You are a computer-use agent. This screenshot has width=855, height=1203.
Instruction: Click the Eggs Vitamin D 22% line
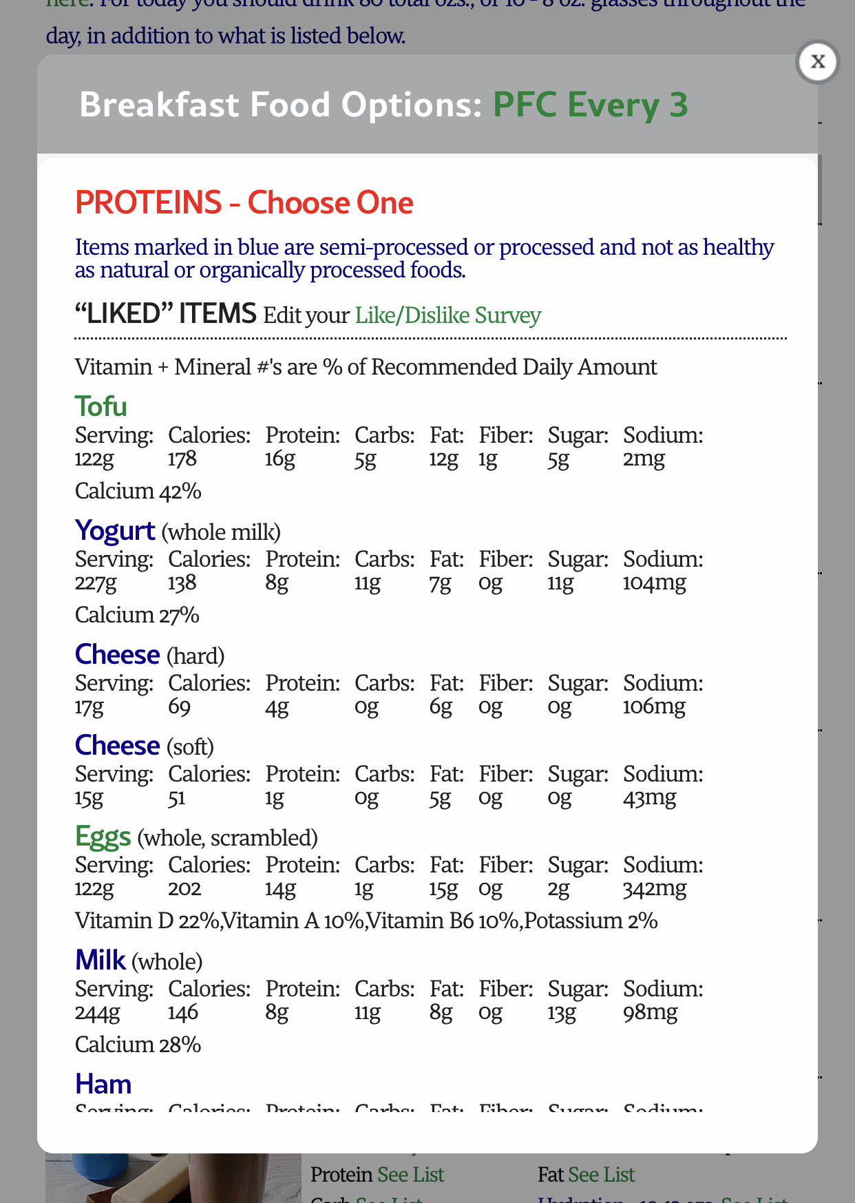366,921
